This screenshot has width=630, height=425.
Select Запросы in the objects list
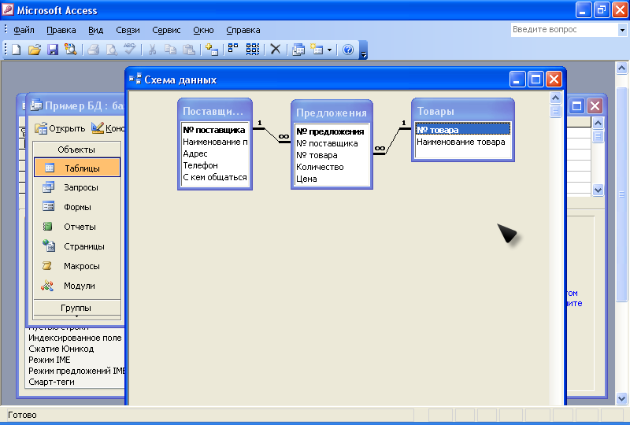point(76,187)
